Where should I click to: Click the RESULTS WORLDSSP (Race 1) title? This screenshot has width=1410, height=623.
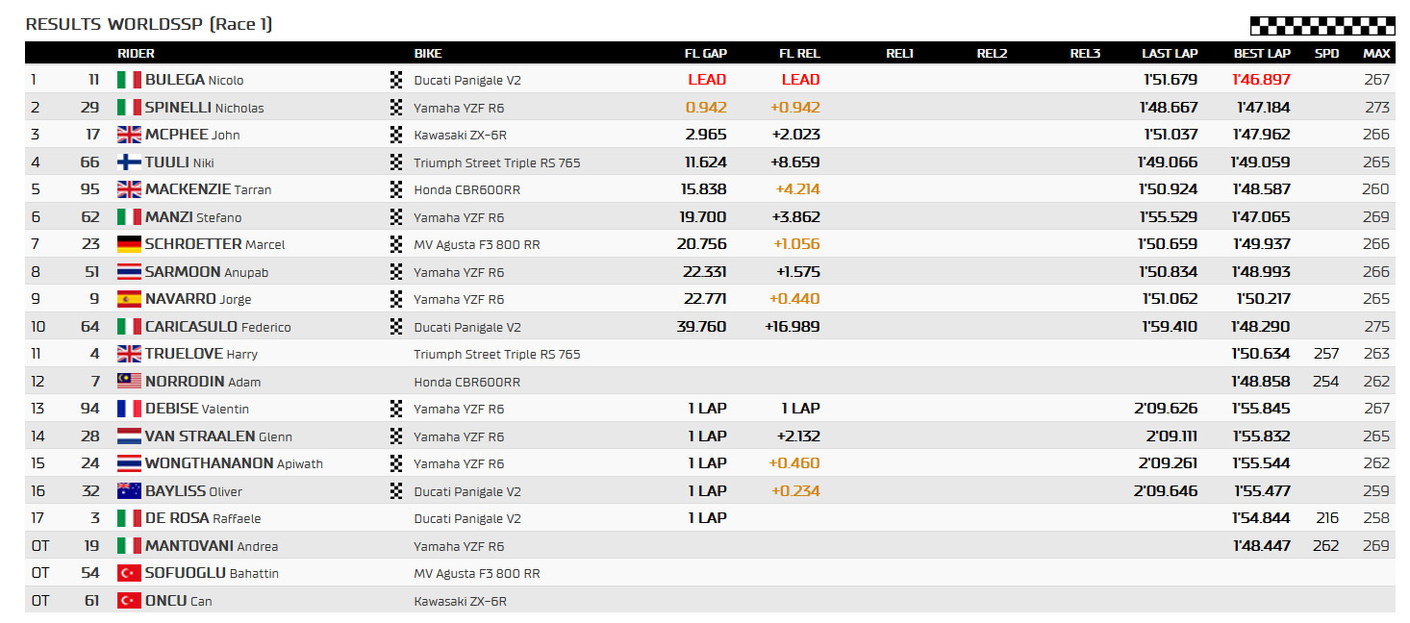[x=149, y=24]
